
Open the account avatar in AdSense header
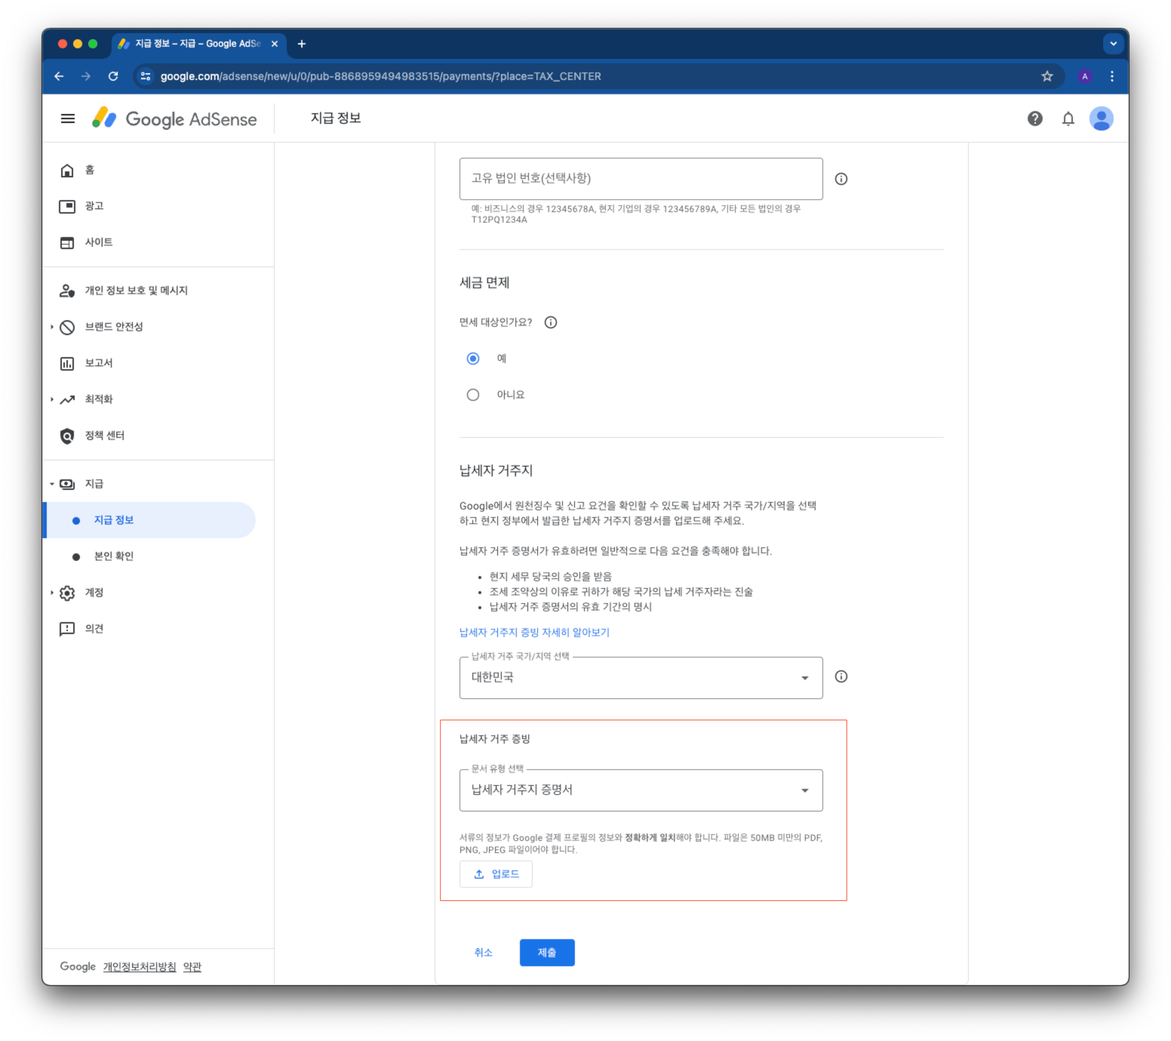[x=1101, y=119]
